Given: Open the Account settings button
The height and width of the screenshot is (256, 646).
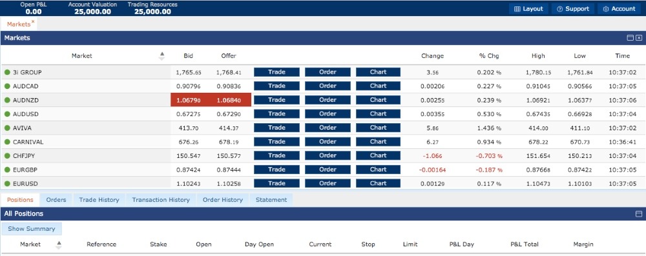Looking at the screenshot, I should [x=620, y=8].
